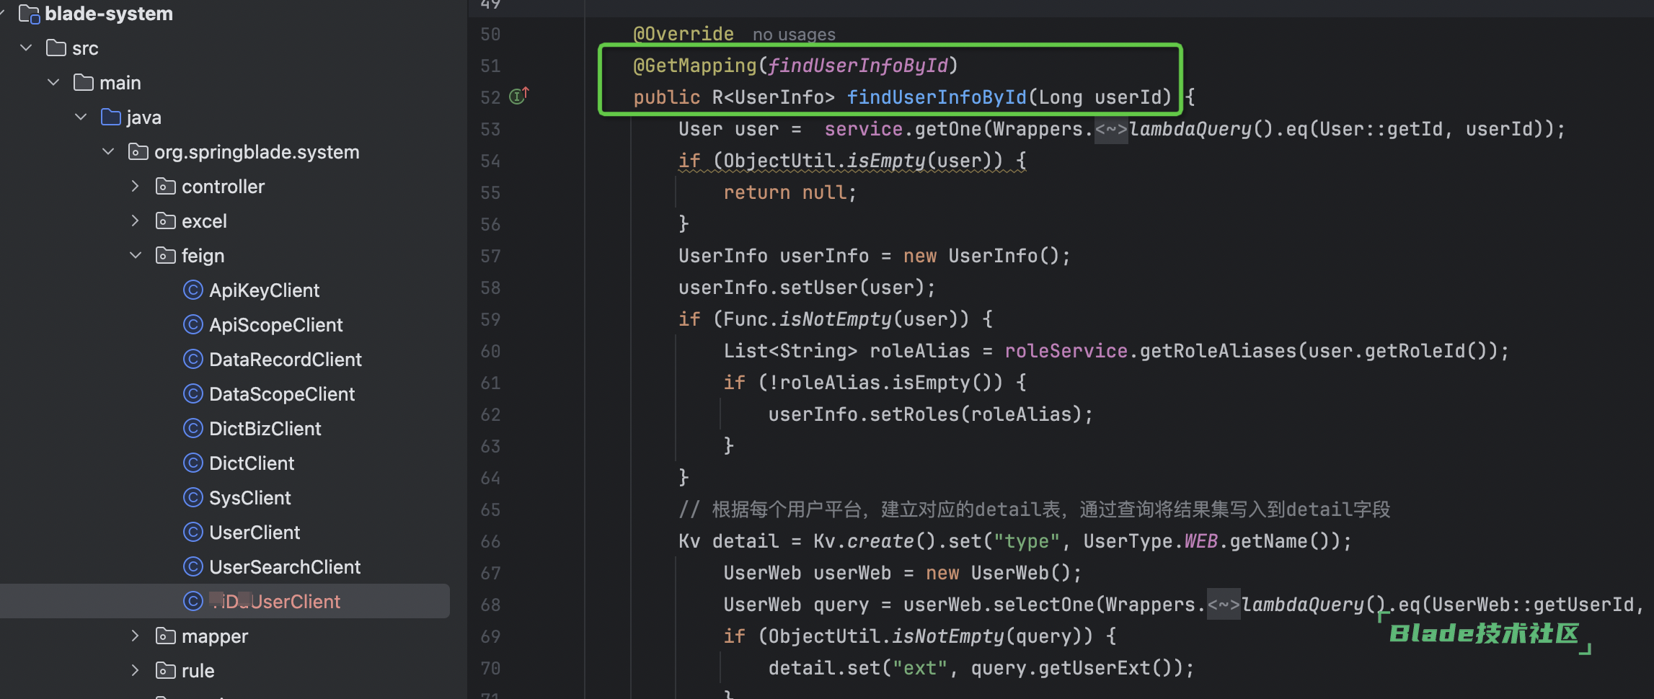Expand the folded lambdaQuery generics on line 53
Image resolution: width=1654 pixels, height=699 pixels.
1110,130
